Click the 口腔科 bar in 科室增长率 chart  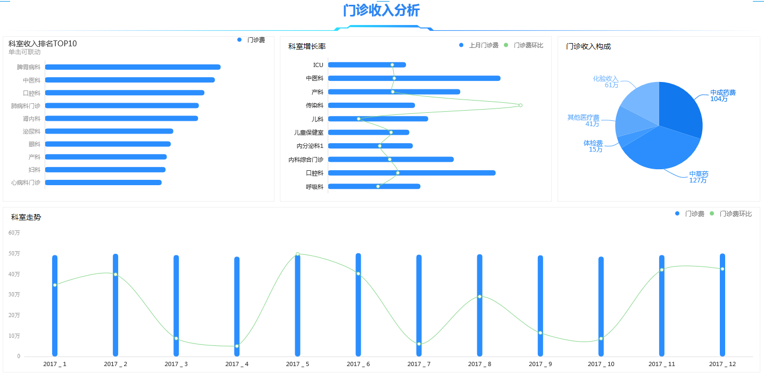click(x=412, y=173)
